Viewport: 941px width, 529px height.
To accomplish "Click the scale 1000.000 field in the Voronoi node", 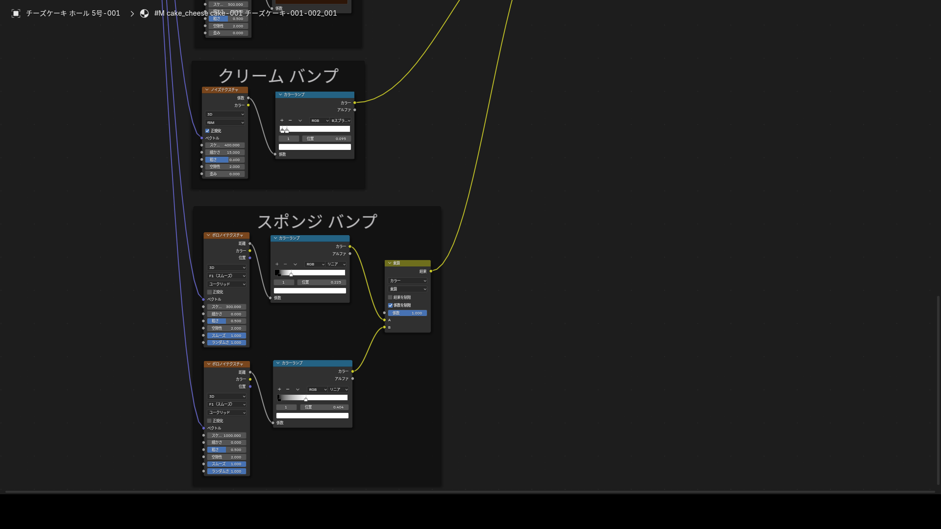I will 227,435.
